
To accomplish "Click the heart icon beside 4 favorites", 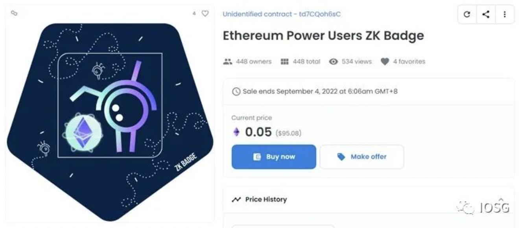I will tap(385, 62).
